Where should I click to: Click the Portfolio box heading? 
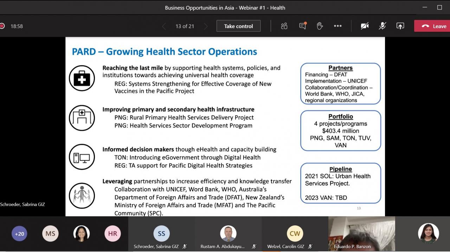coord(341,116)
